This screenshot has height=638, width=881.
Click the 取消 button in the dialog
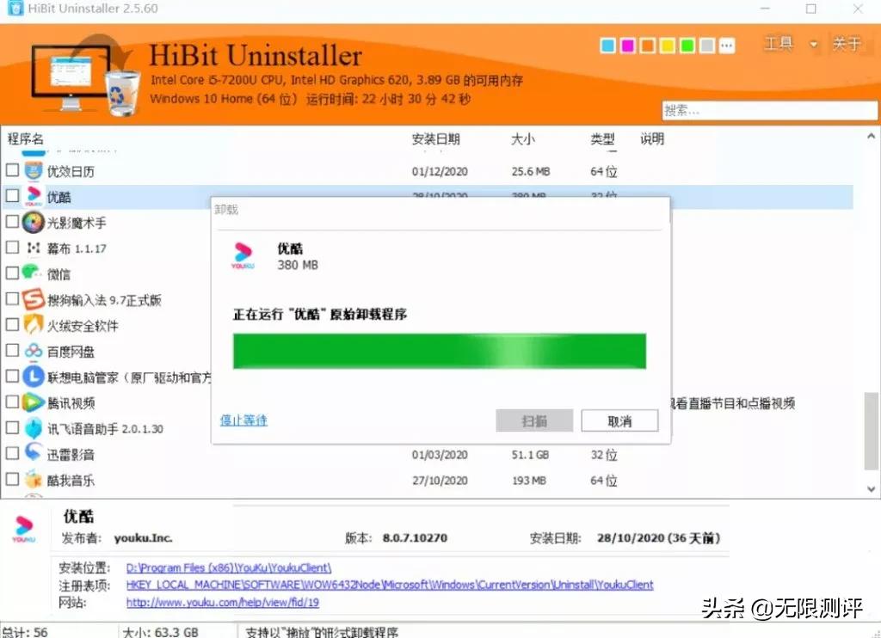619,420
